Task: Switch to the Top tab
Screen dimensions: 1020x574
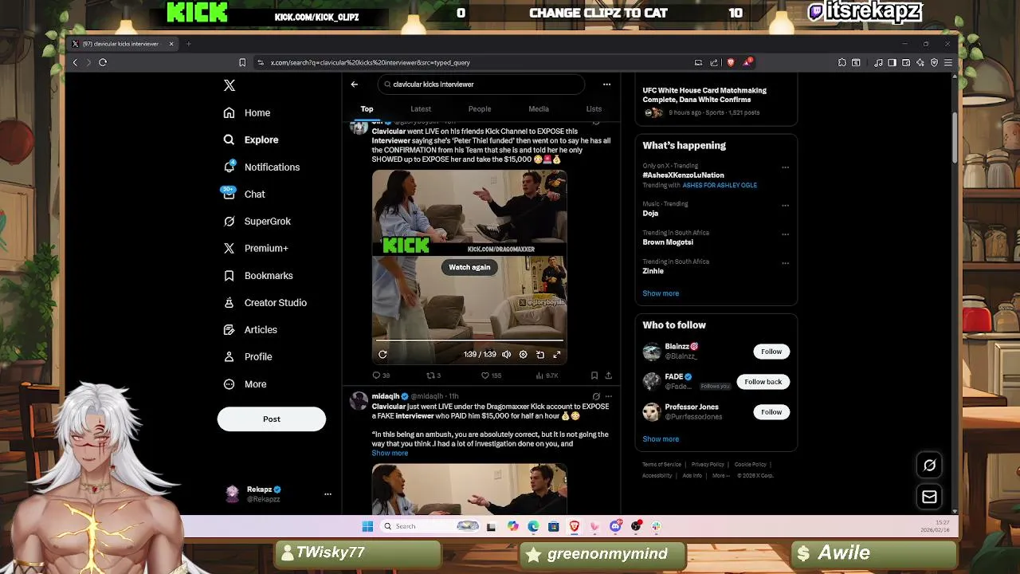Action: click(367, 108)
